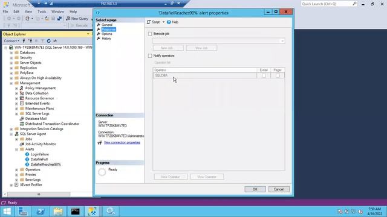Click the Filter icon in Object Explorer toolbar
The image size is (387, 217).
point(42,41)
